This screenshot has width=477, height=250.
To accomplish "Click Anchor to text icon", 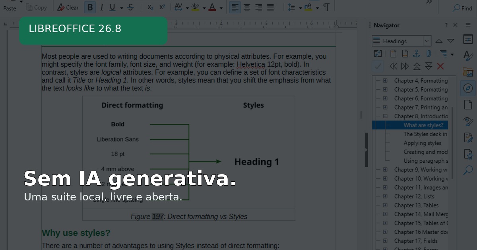I will [417, 54].
